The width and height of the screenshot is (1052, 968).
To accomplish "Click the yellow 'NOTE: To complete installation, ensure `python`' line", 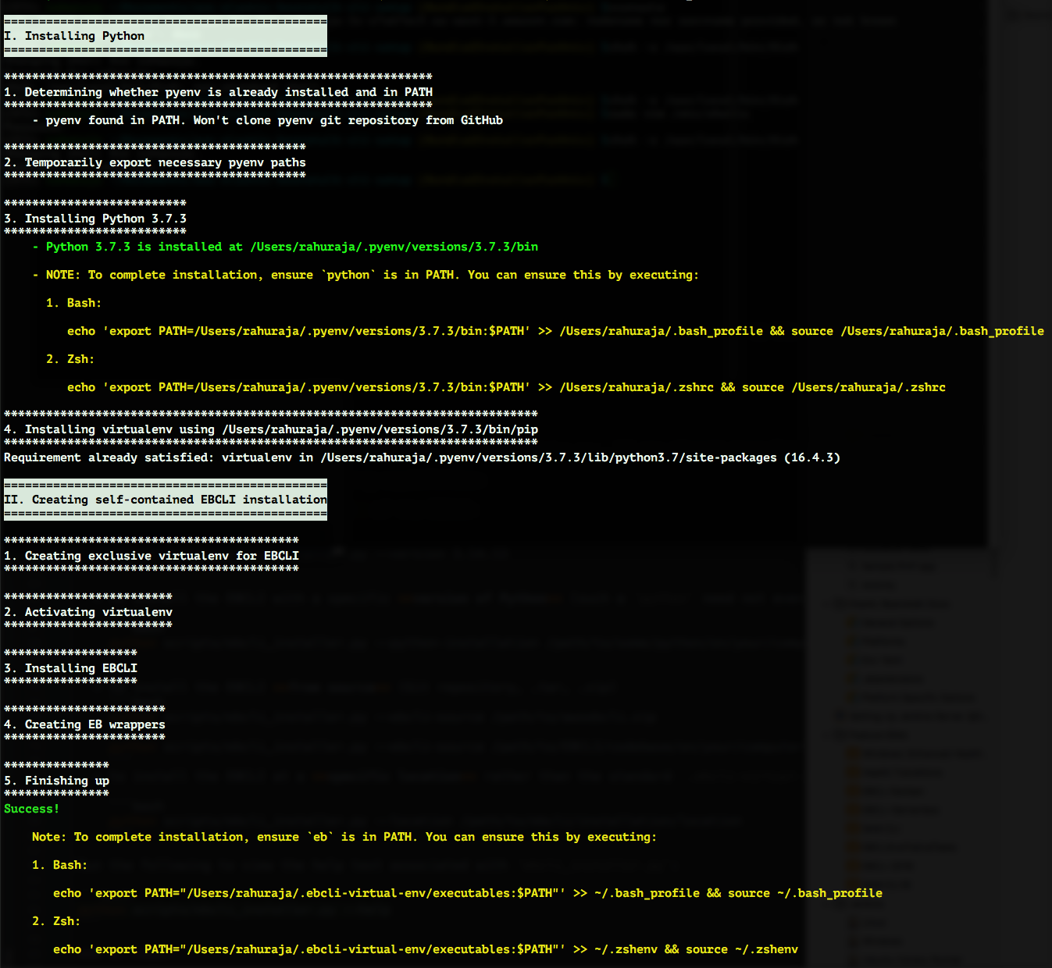I will click(366, 275).
